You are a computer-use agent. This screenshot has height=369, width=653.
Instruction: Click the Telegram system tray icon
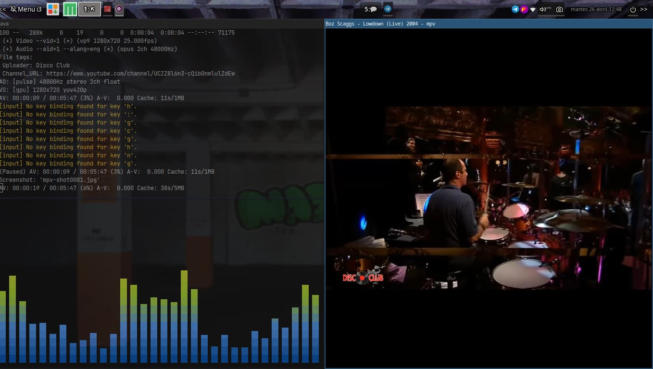tap(515, 9)
